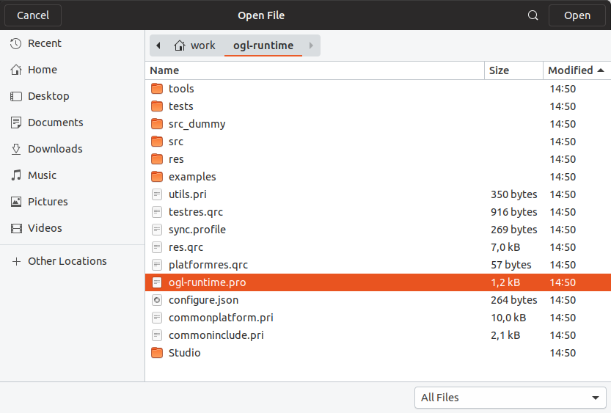Image resolution: width=611 pixels, height=413 pixels.
Task: Click the path bar back arrow
Action: 158,45
